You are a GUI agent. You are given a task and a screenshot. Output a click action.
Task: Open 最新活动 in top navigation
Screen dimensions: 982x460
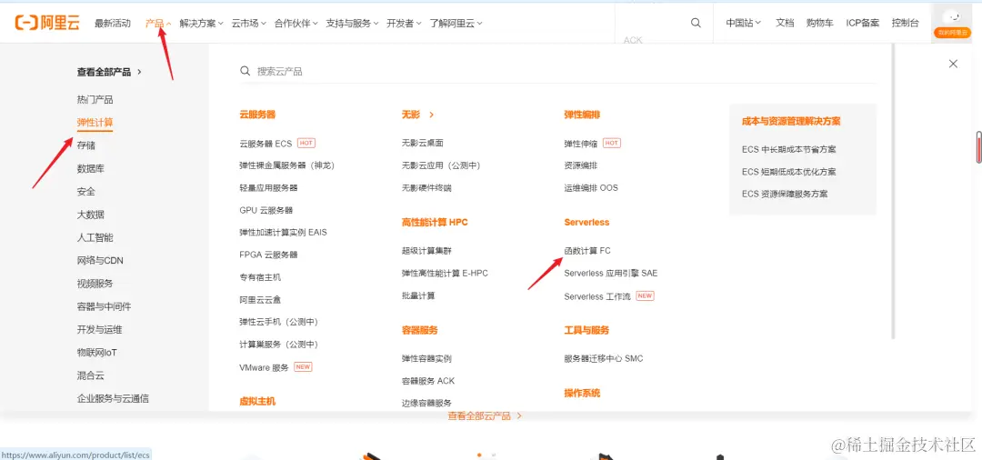113,23
